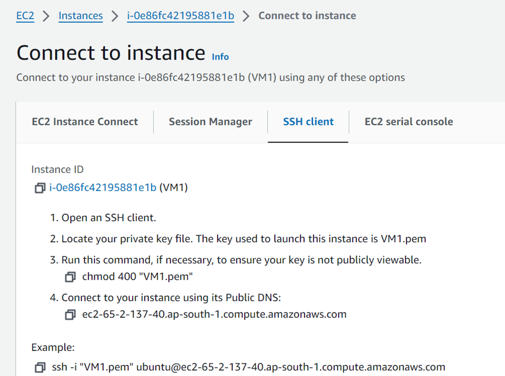The height and width of the screenshot is (376, 505).
Task: Click the chevron before Connect to instance breadcrumb
Action: coord(248,16)
